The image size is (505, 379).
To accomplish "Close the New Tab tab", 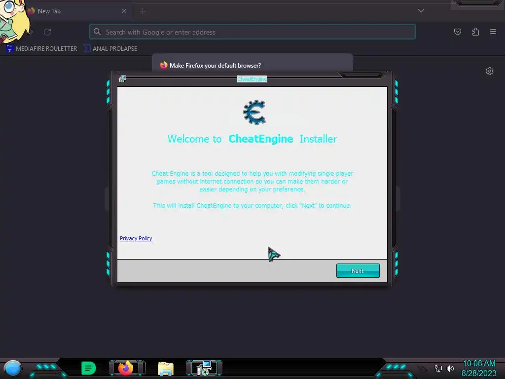I will (124, 11).
